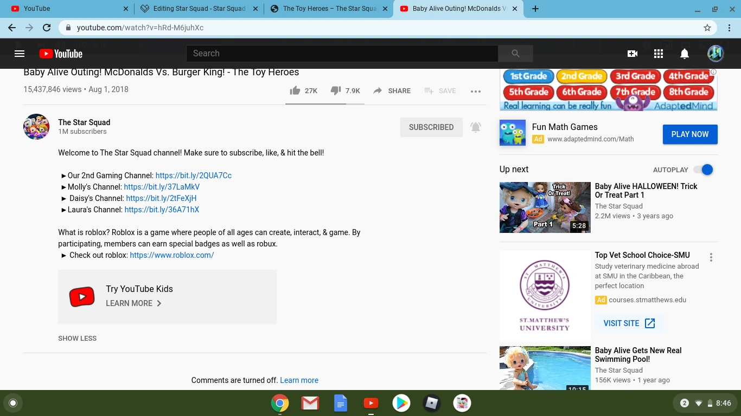Open the 2nd Gaming Channel link

pos(194,175)
